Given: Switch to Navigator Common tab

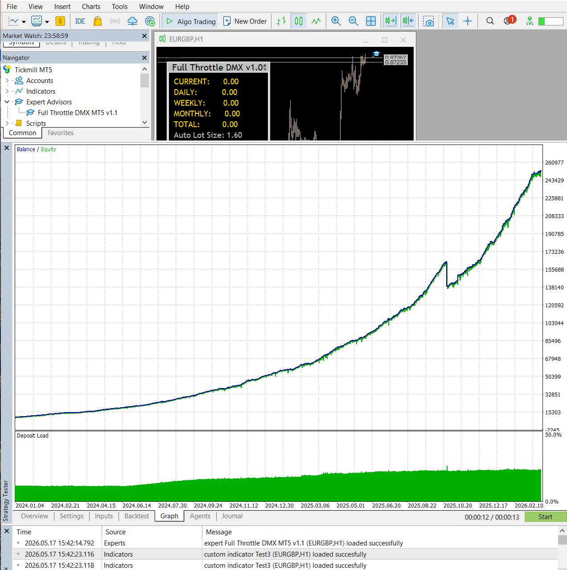Looking at the screenshot, I should point(22,133).
